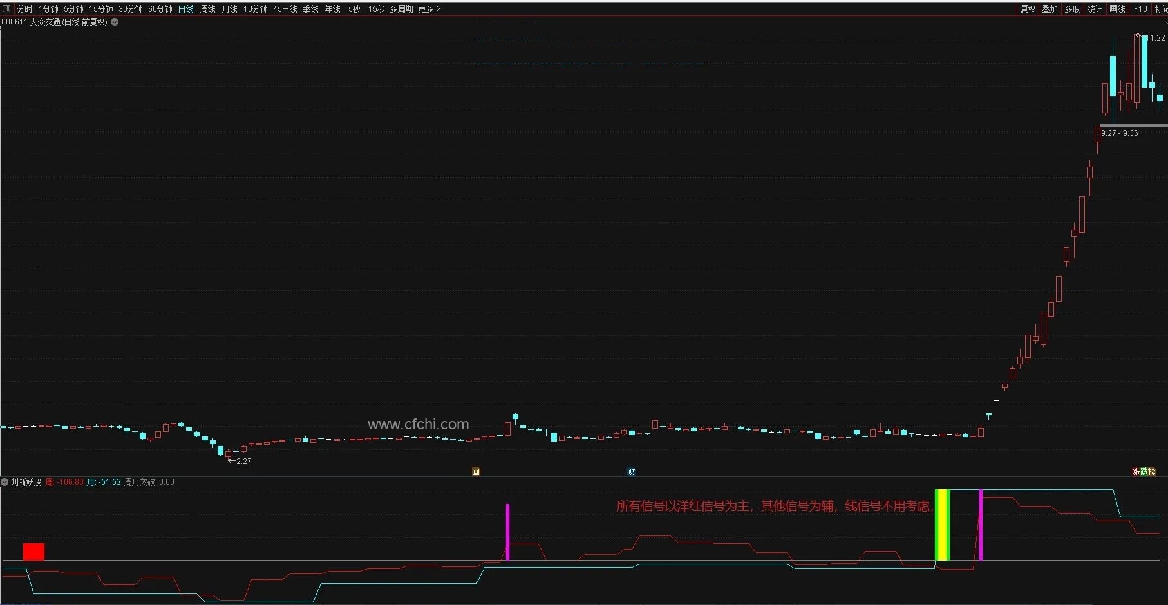Select the 15分钟 period tab
This screenshot has height=605, width=1168.
(x=101, y=9)
